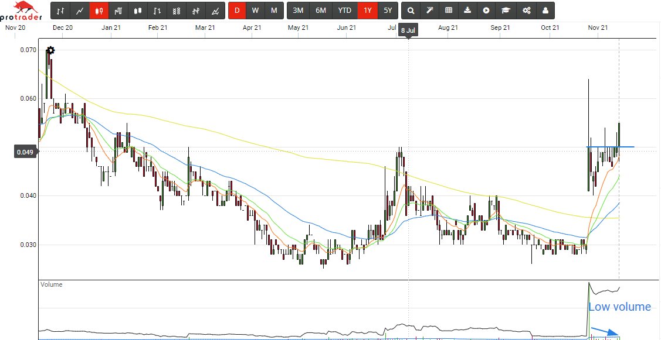661x340 pixels.
Task: Click the Jun 21 date axis label
Action: [x=347, y=28]
